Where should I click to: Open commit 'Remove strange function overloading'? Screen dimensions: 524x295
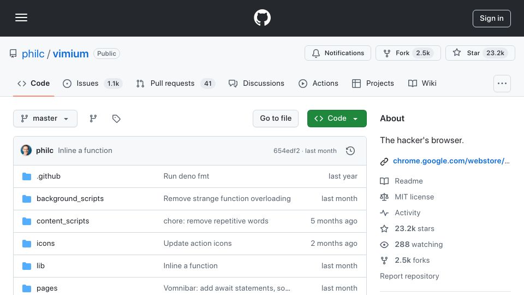[227, 199]
